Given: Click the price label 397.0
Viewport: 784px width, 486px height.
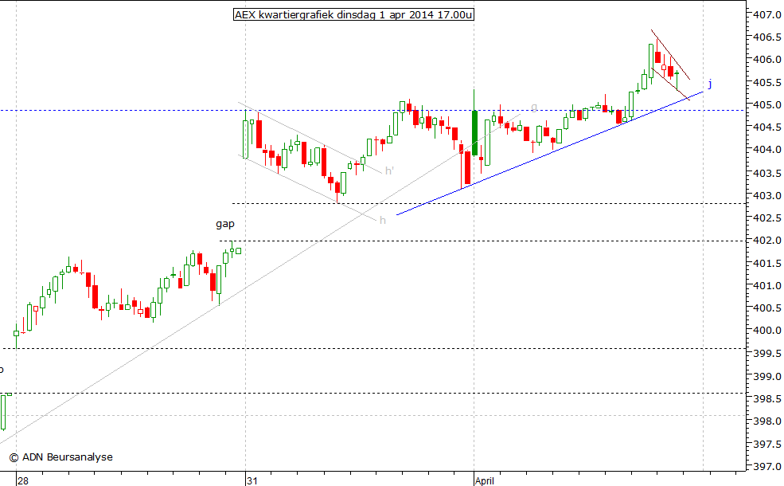Looking at the screenshot, I should [767, 466].
